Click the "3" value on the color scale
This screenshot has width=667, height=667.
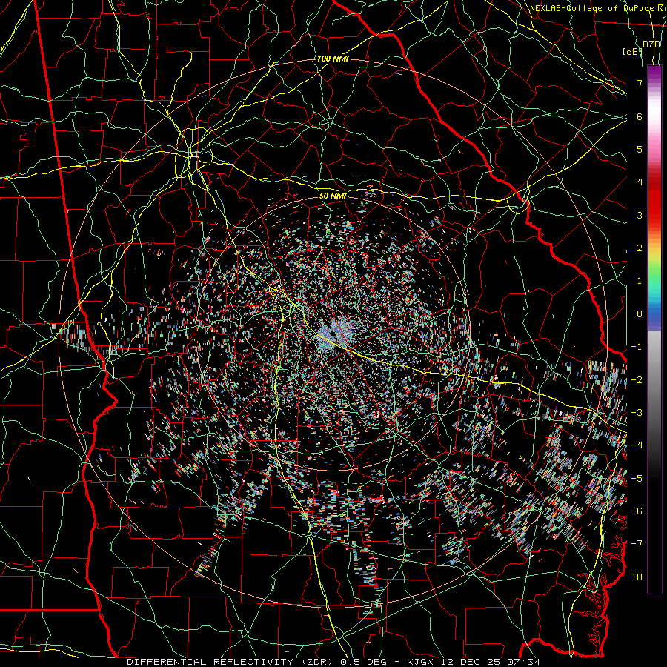click(x=640, y=215)
